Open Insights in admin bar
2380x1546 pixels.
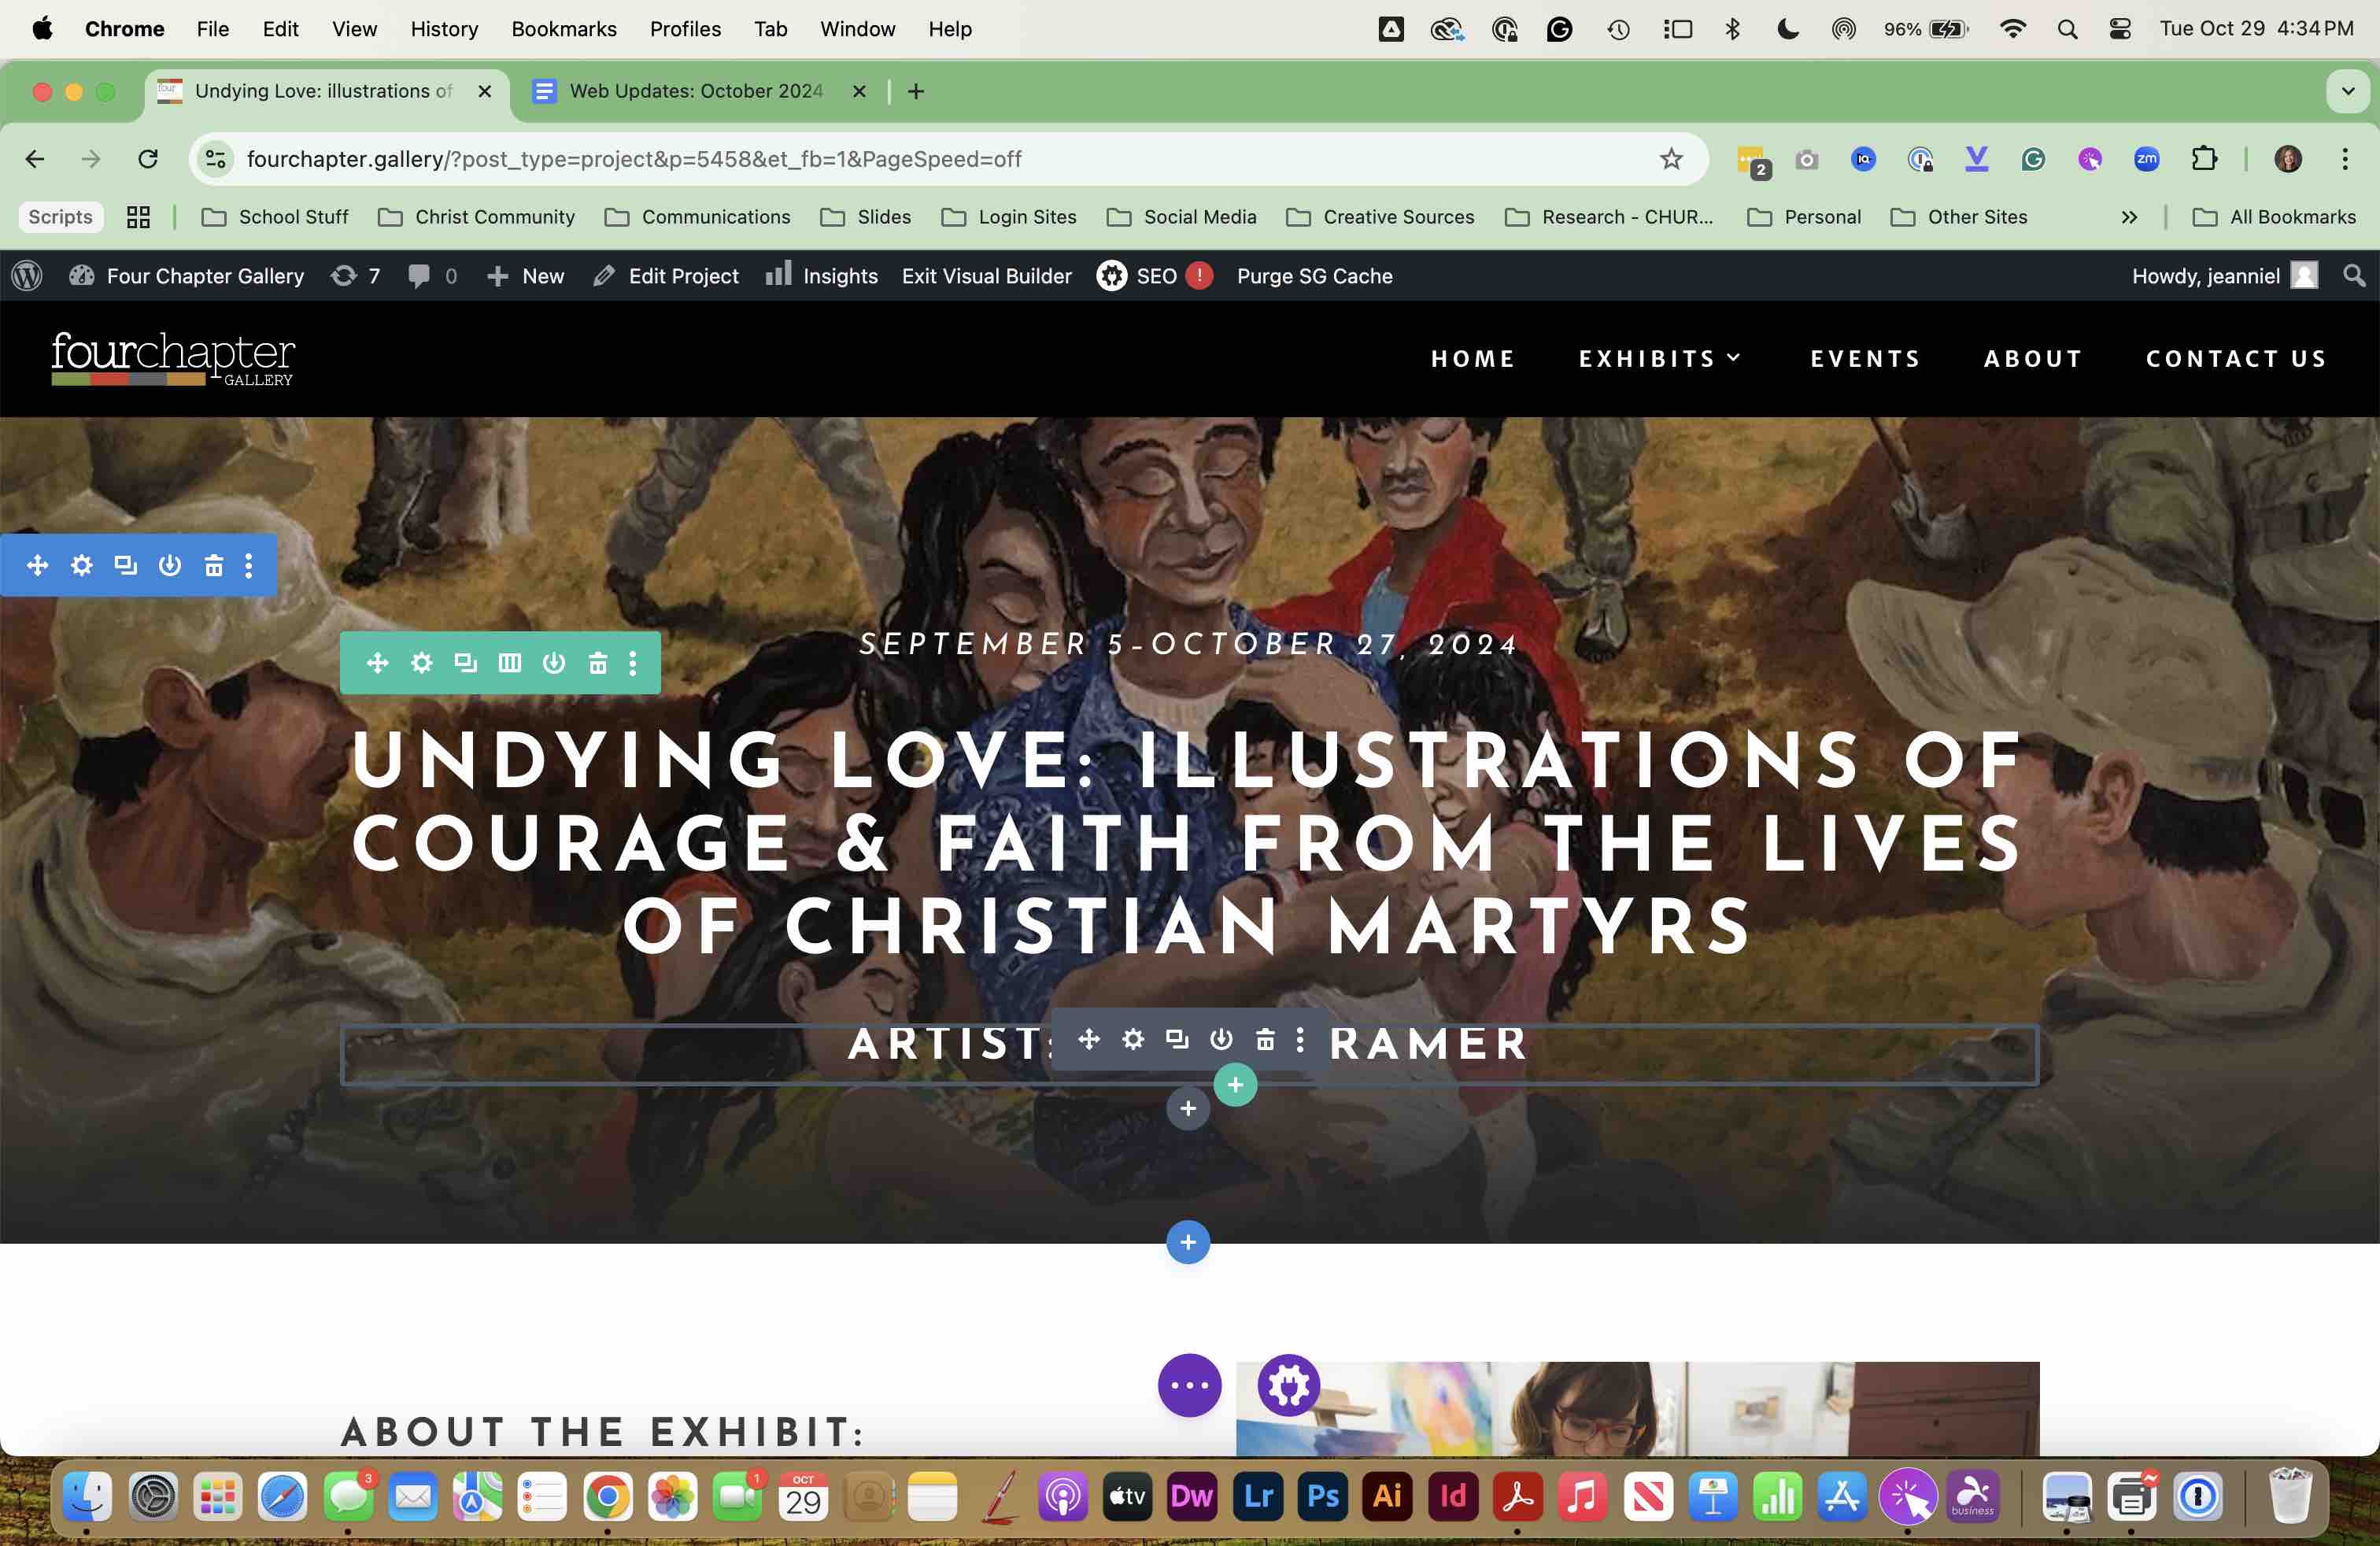click(822, 276)
